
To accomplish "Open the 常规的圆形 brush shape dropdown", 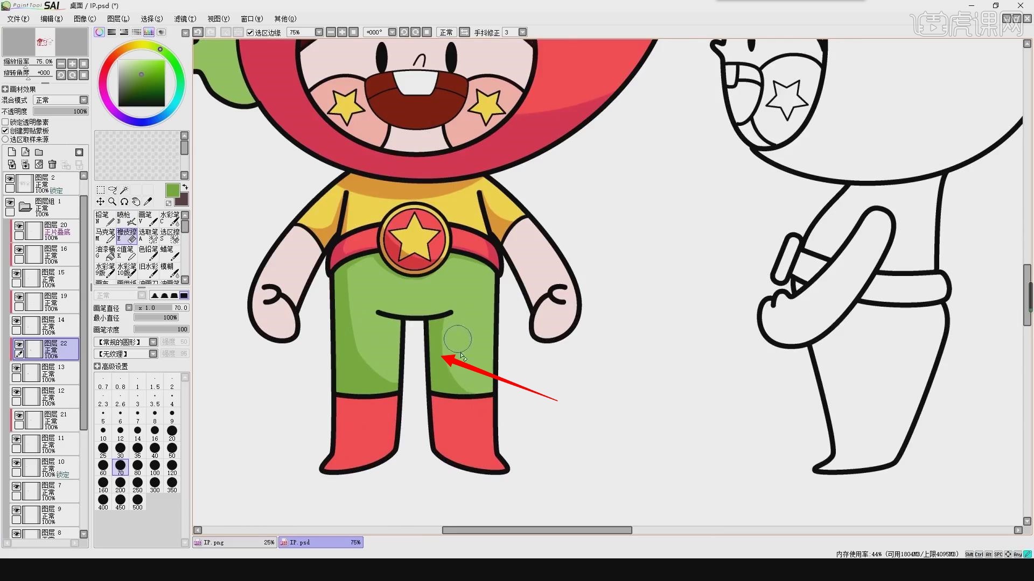I will coord(153,342).
